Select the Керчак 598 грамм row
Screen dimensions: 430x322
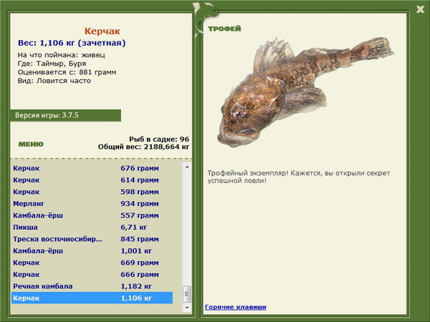tap(92, 192)
